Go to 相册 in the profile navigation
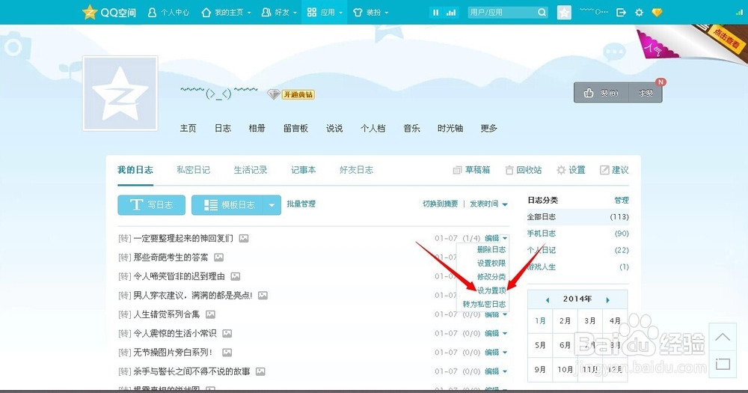The image size is (748, 393). (x=257, y=128)
